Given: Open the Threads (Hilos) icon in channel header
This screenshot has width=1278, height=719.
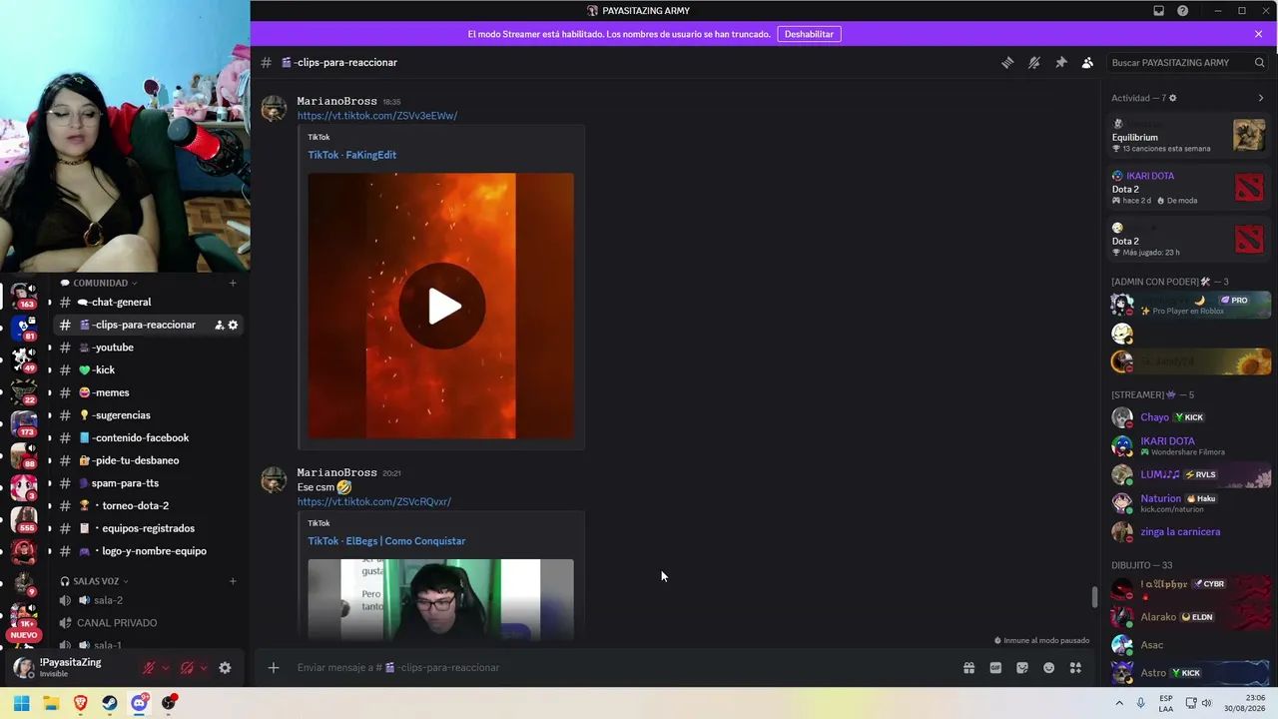Looking at the screenshot, I should (1007, 62).
